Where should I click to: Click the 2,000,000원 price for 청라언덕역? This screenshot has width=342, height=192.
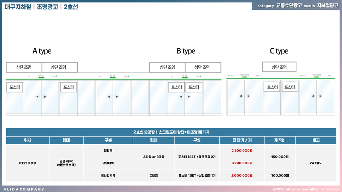[242, 175]
